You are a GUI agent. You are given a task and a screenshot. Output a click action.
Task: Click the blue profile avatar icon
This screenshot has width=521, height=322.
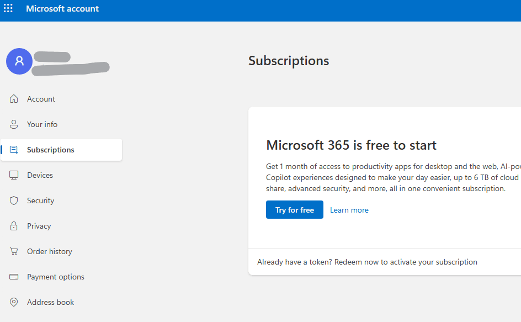click(19, 61)
